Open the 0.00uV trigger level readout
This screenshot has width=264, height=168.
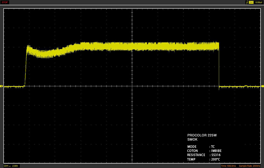[x=259, y=2]
